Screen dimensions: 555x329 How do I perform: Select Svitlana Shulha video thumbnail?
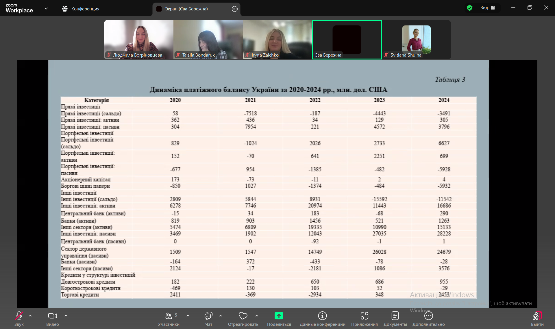[416, 40]
